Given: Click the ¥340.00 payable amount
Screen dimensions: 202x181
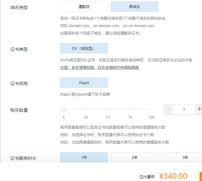Looking at the screenshot, I should pos(173,176).
